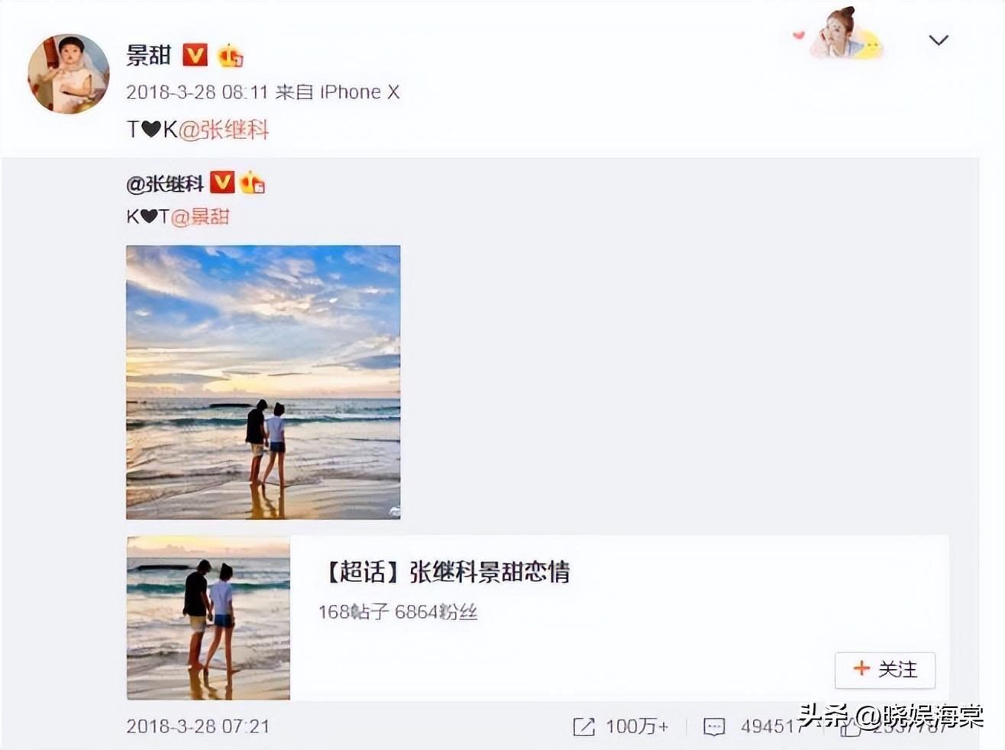
Task: Open the 景甜 username link
Action: (149, 55)
